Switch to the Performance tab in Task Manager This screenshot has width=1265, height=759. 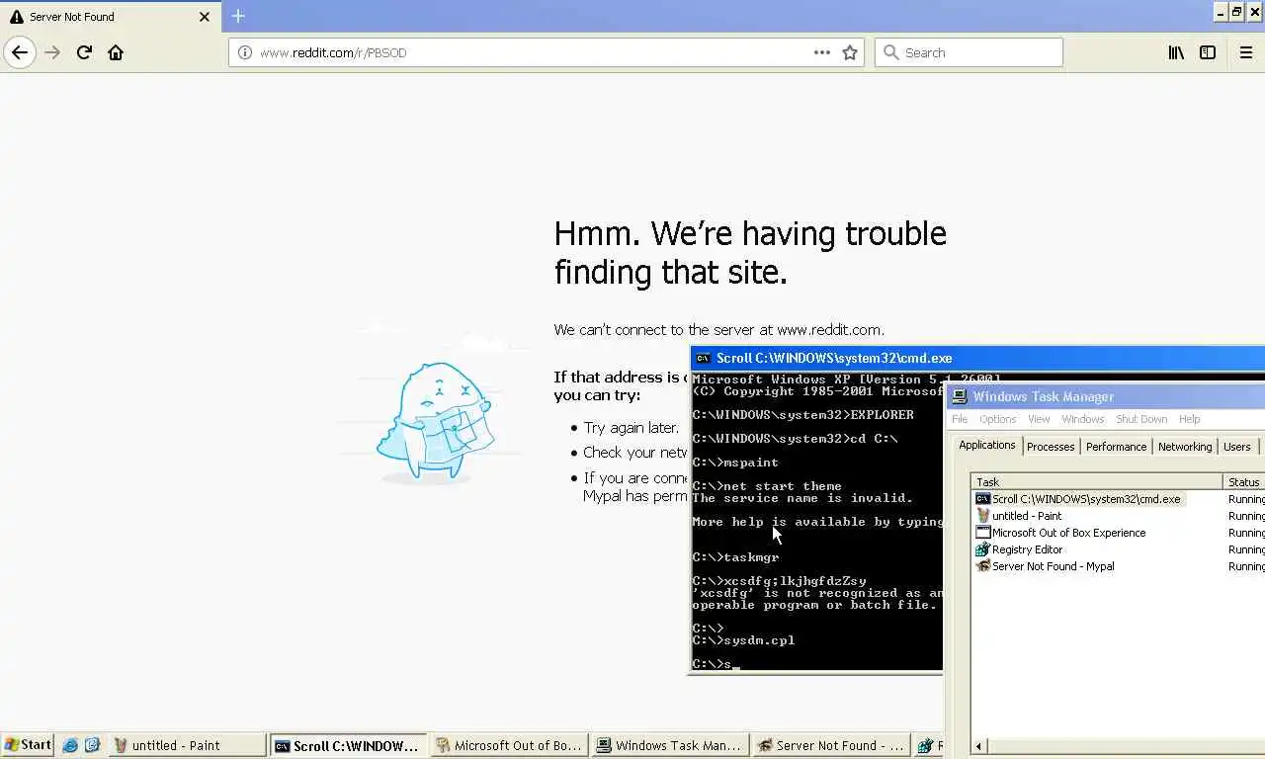[x=1116, y=447]
